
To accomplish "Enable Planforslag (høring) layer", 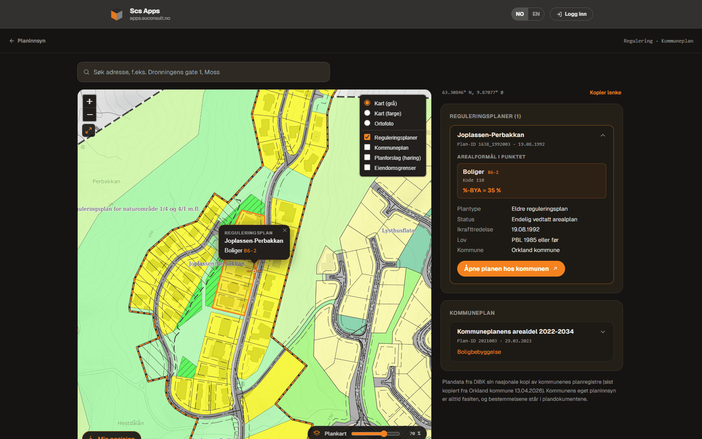I will (x=367, y=158).
